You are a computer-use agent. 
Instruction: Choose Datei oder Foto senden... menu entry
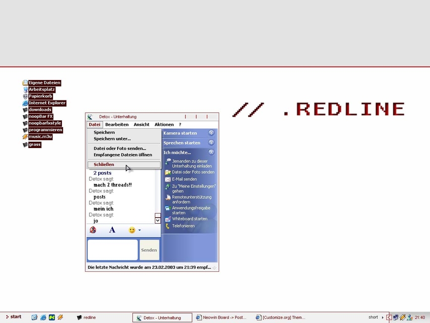coord(124,148)
